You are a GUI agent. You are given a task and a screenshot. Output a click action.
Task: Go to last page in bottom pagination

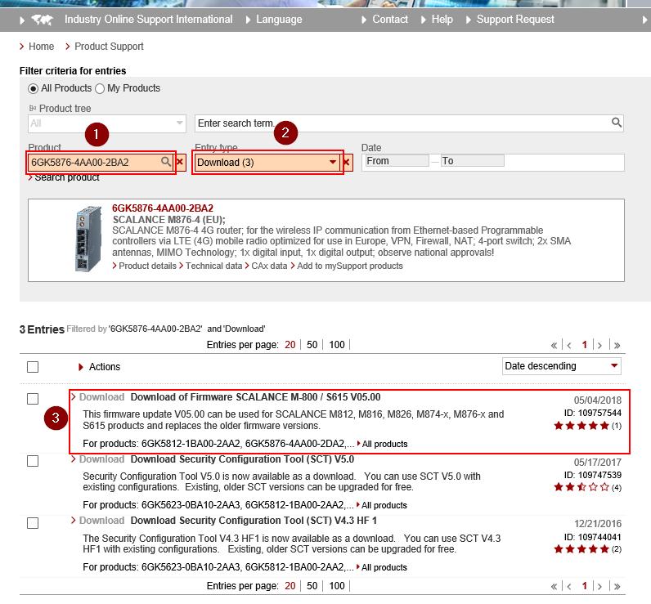(x=617, y=586)
